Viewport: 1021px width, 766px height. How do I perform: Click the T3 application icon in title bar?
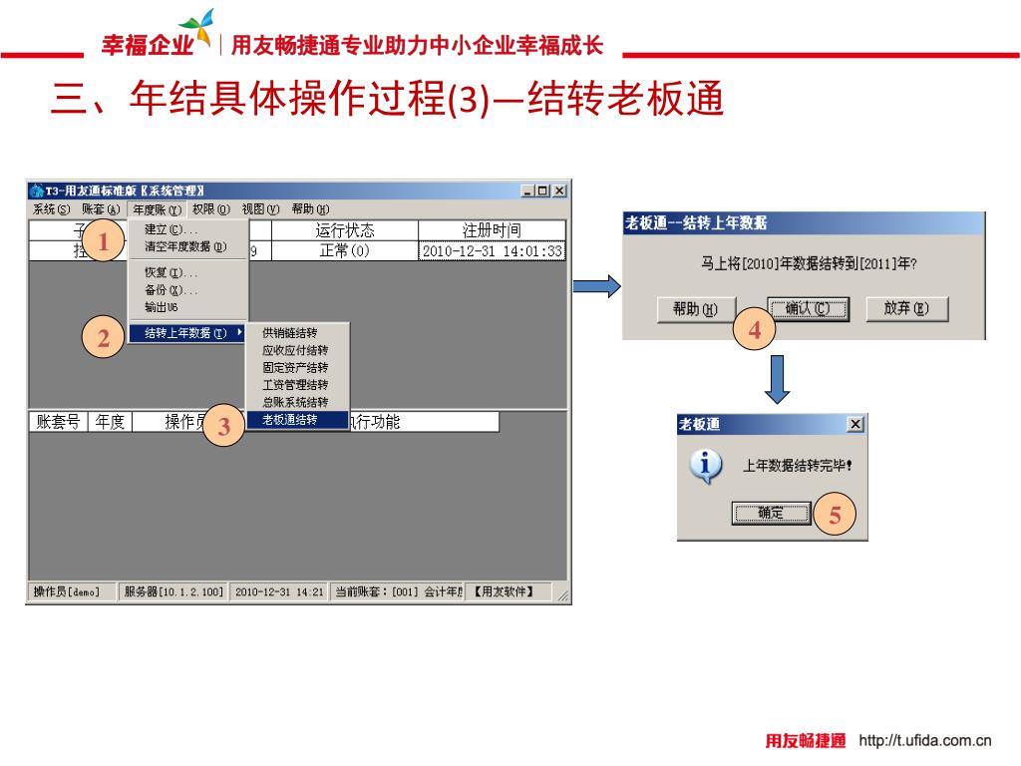pyautogui.click(x=37, y=191)
